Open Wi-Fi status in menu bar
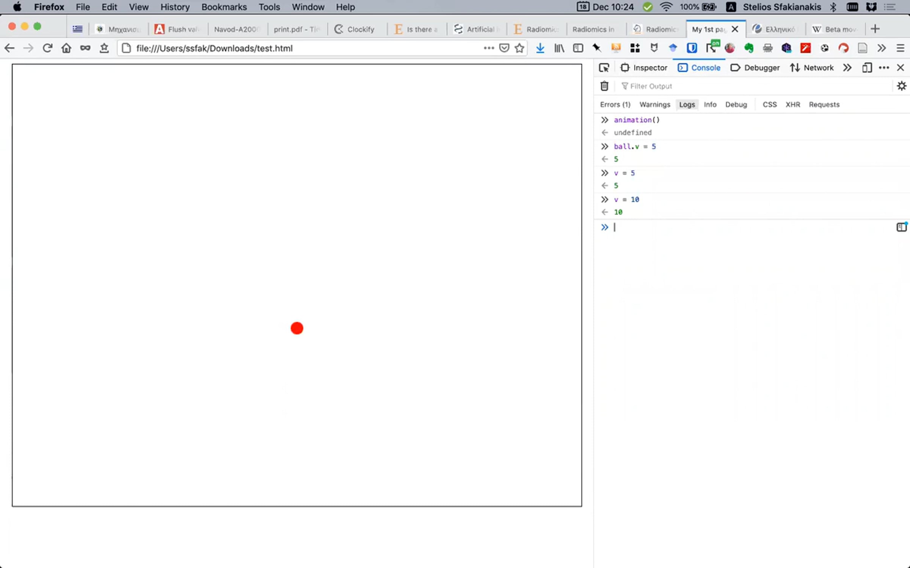 tap(666, 7)
